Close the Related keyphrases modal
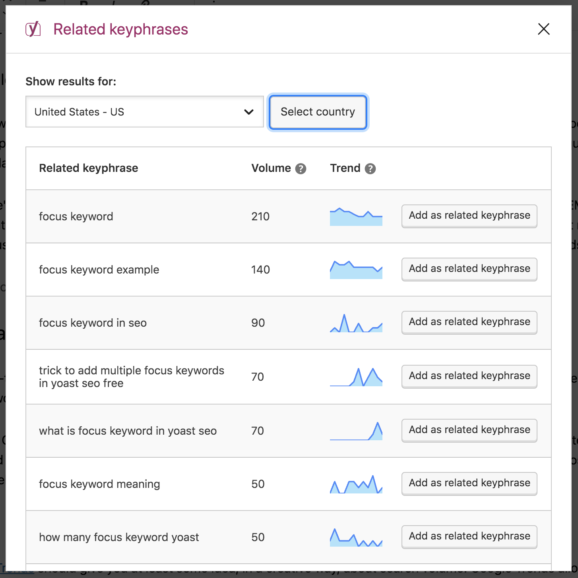The image size is (578, 578). pos(543,29)
